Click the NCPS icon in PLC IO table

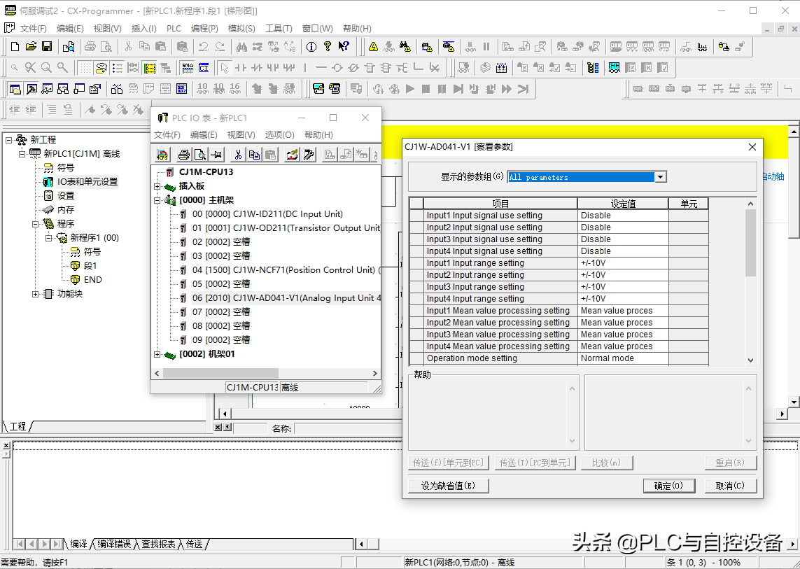click(162, 155)
